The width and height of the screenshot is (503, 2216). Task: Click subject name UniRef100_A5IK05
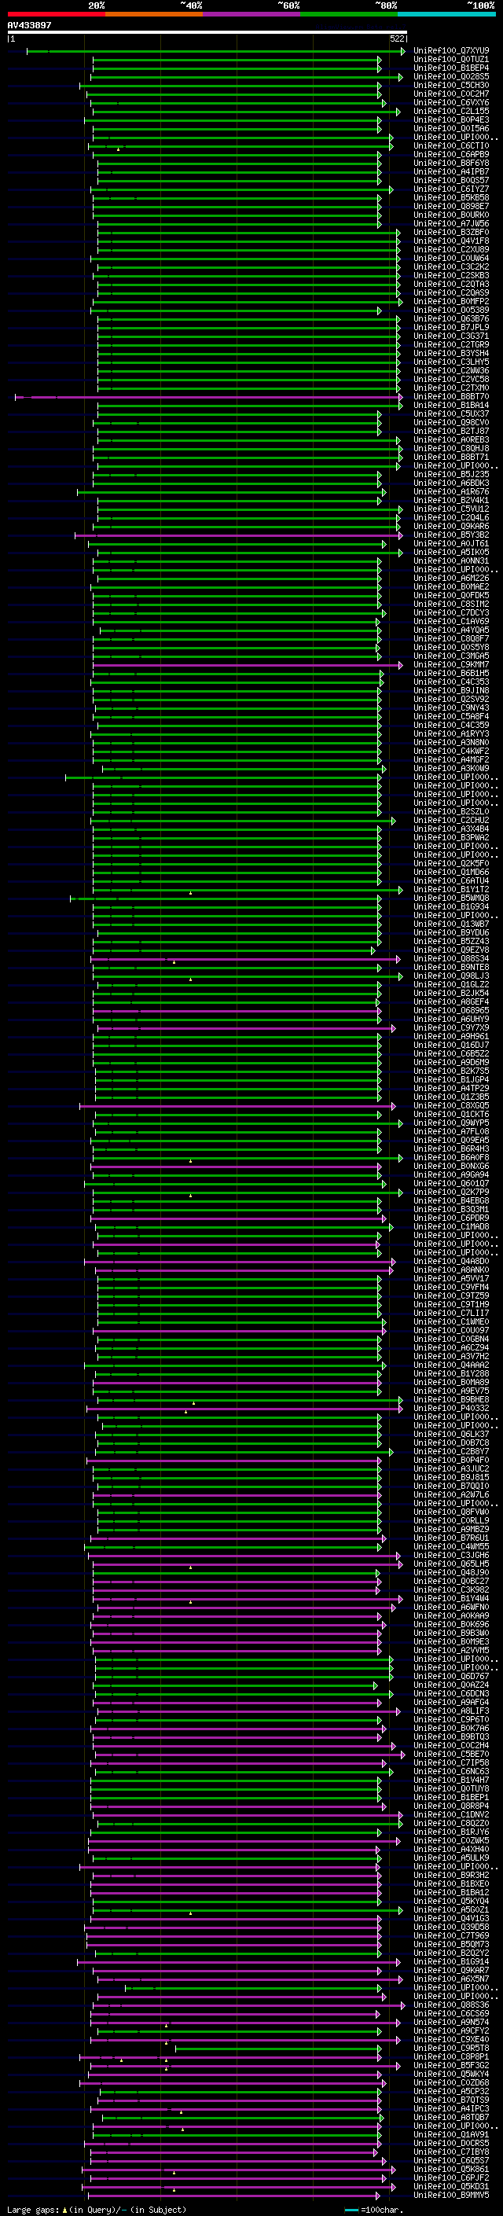click(451, 553)
